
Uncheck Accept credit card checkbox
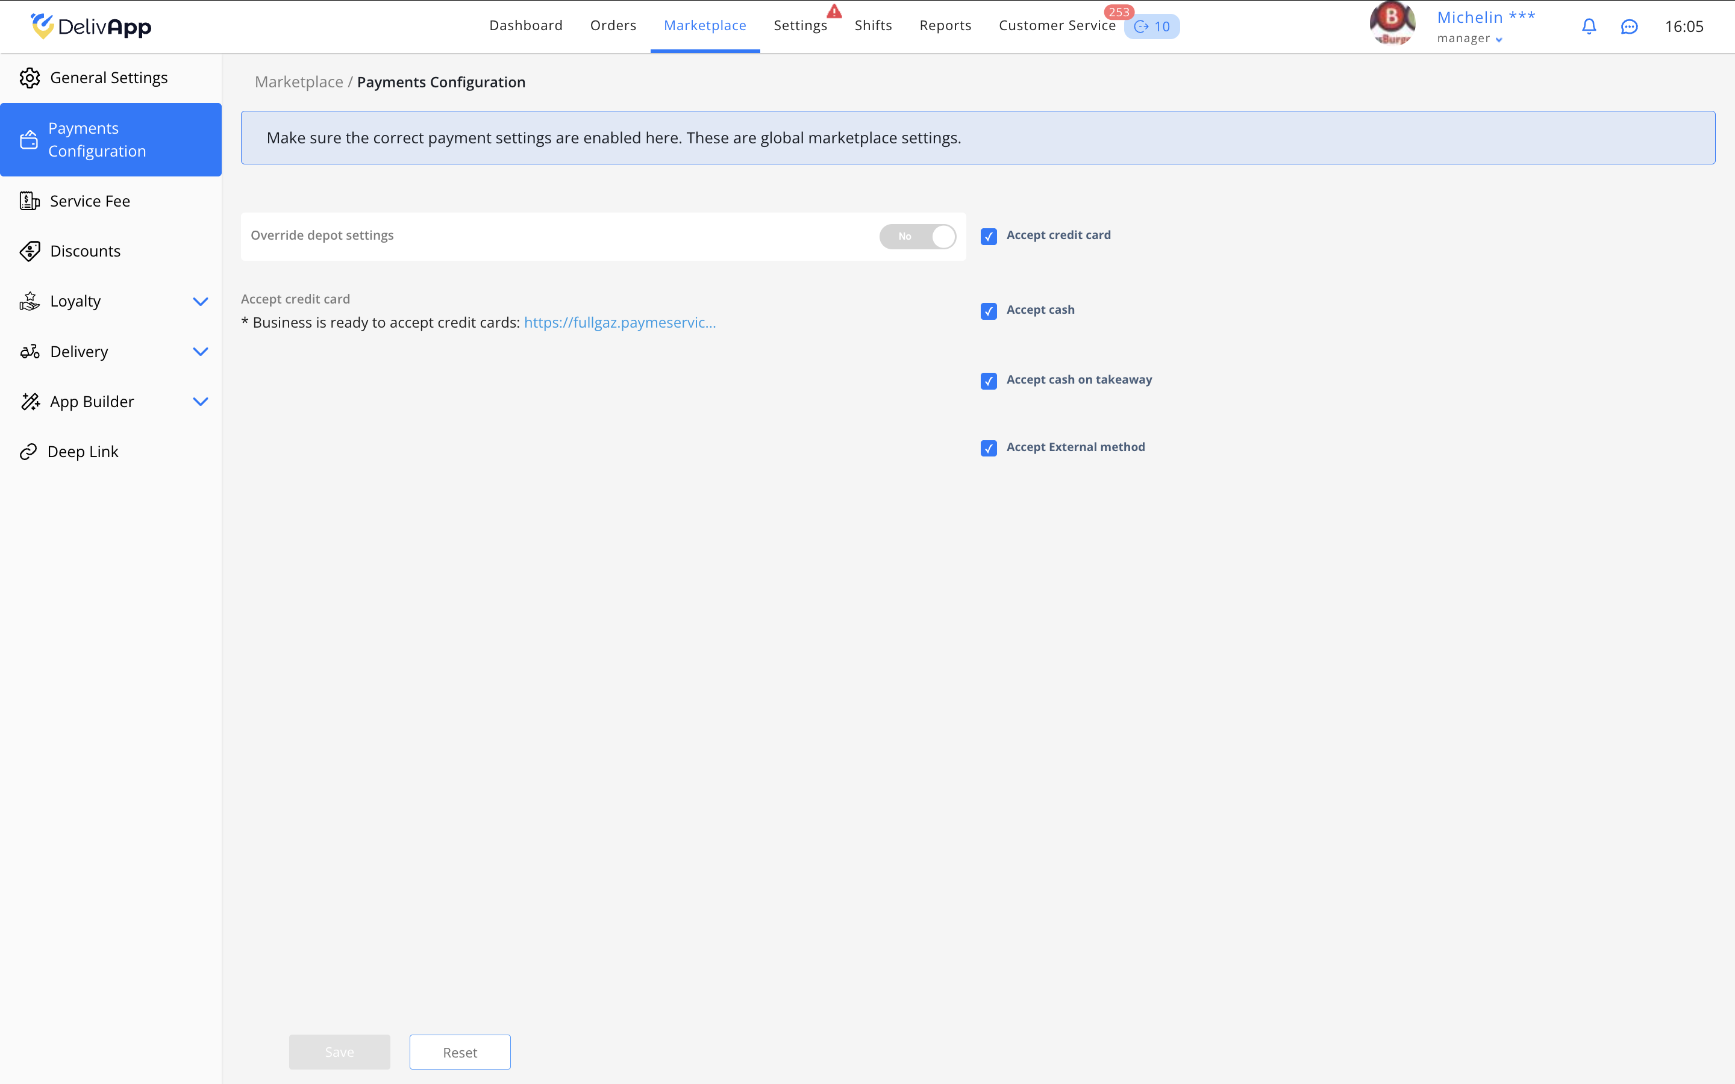pos(989,237)
